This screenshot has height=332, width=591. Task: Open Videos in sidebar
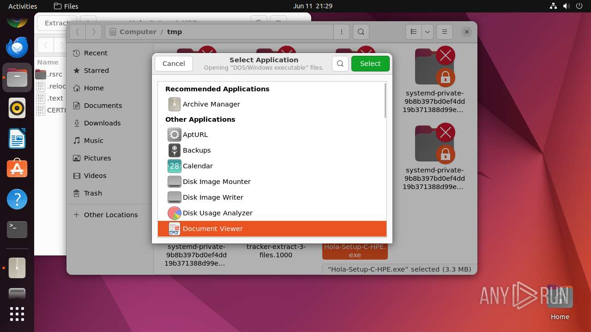pos(110,176)
